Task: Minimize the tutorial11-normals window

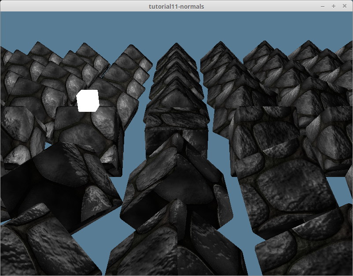Action: click(323, 6)
